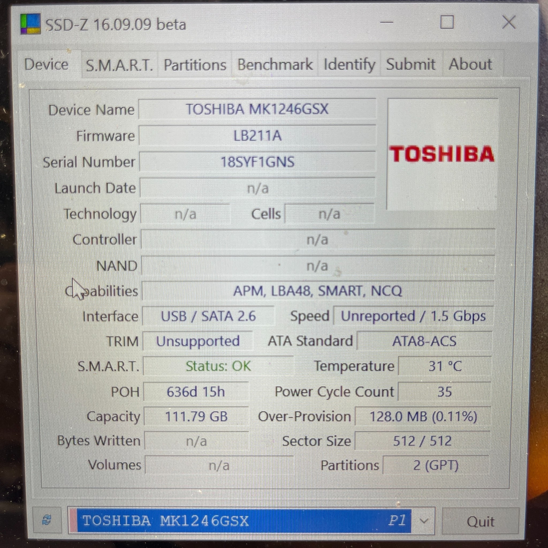The width and height of the screenshot is (548, 548).
Task: Click the SSD-Z 16.09.09 beta window title
Action: click(x=116, y=25)
